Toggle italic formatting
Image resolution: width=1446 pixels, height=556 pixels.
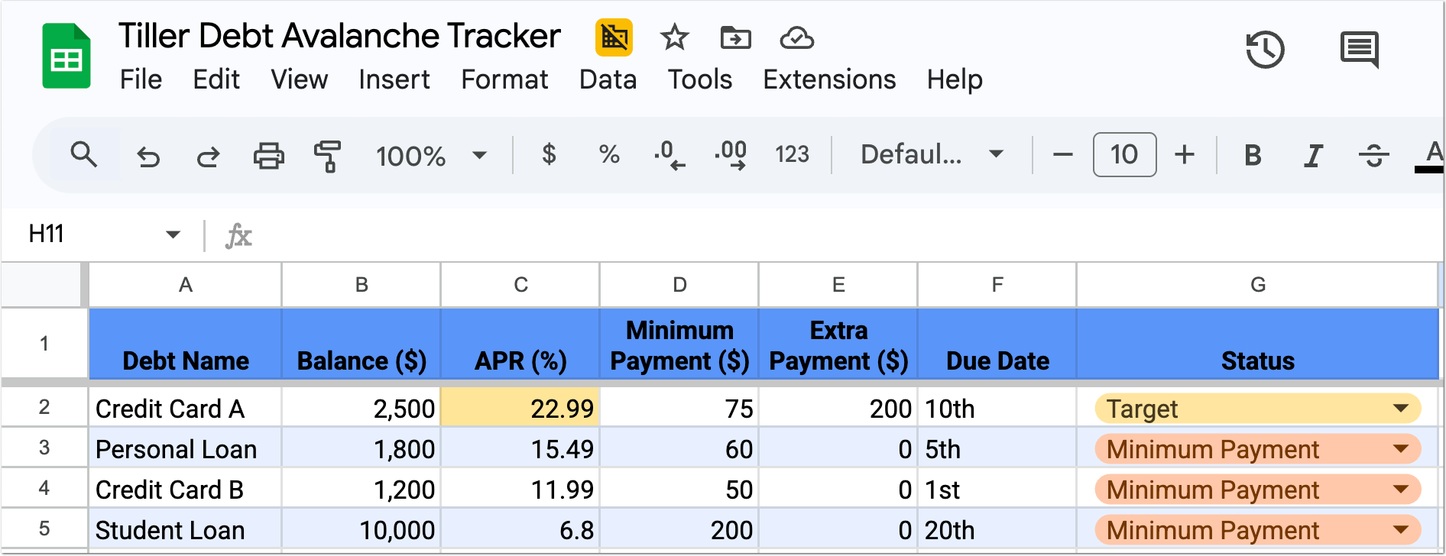click(x=1313, y=156)
